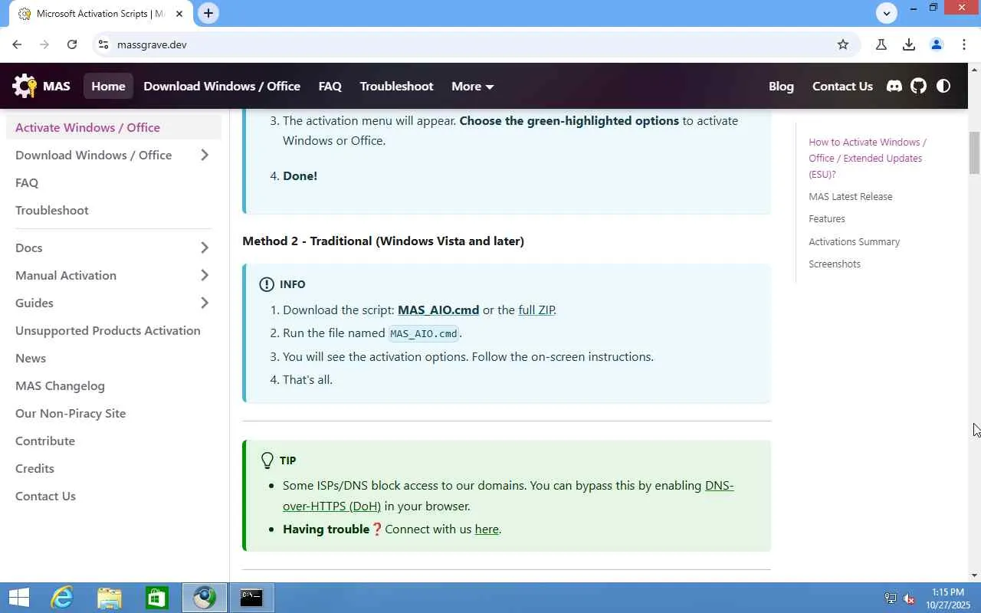Expand the Docs sidebar section
981x613 pixels.
(204, 247)
